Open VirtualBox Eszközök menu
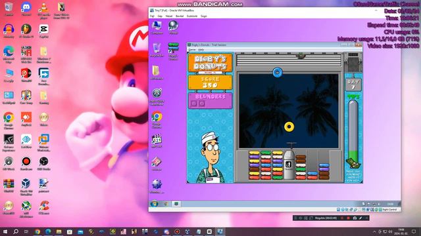Viewport: 421px width, 236px height. pos(192,16)
